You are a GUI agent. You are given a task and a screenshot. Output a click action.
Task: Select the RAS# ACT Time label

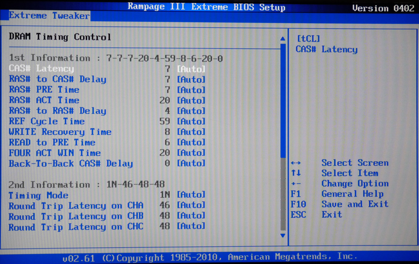(44, 100)
